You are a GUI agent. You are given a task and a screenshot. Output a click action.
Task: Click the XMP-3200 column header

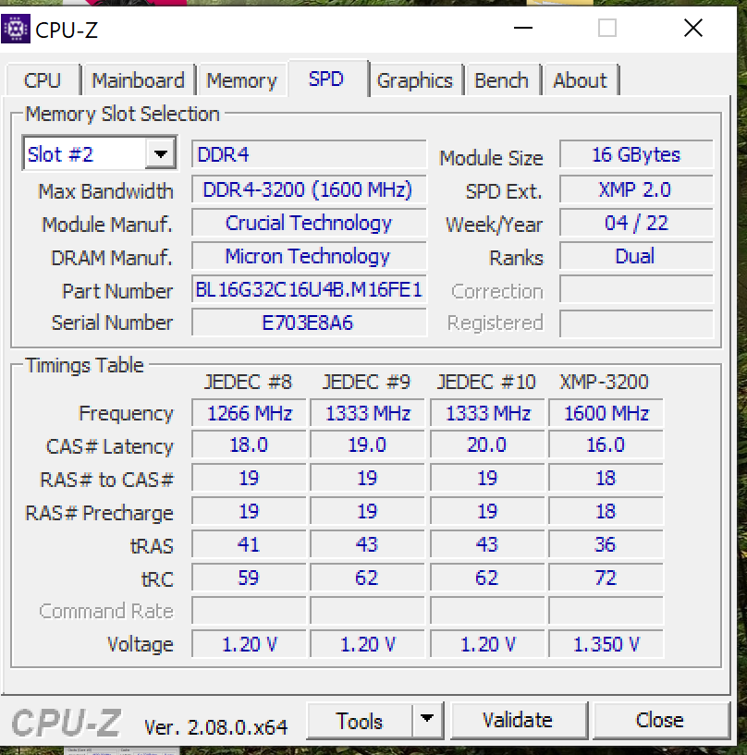point(604,382)
